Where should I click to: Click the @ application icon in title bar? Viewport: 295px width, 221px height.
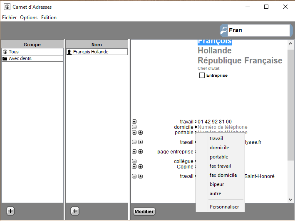pyautogui.click(x=7, y=7)
